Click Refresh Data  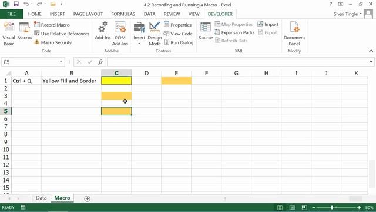pyautogui.click(x=231, y=41)
